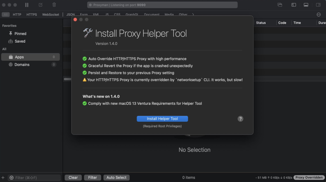
Task: Click the trash clear session icon
Action: (x=54, y=5)
